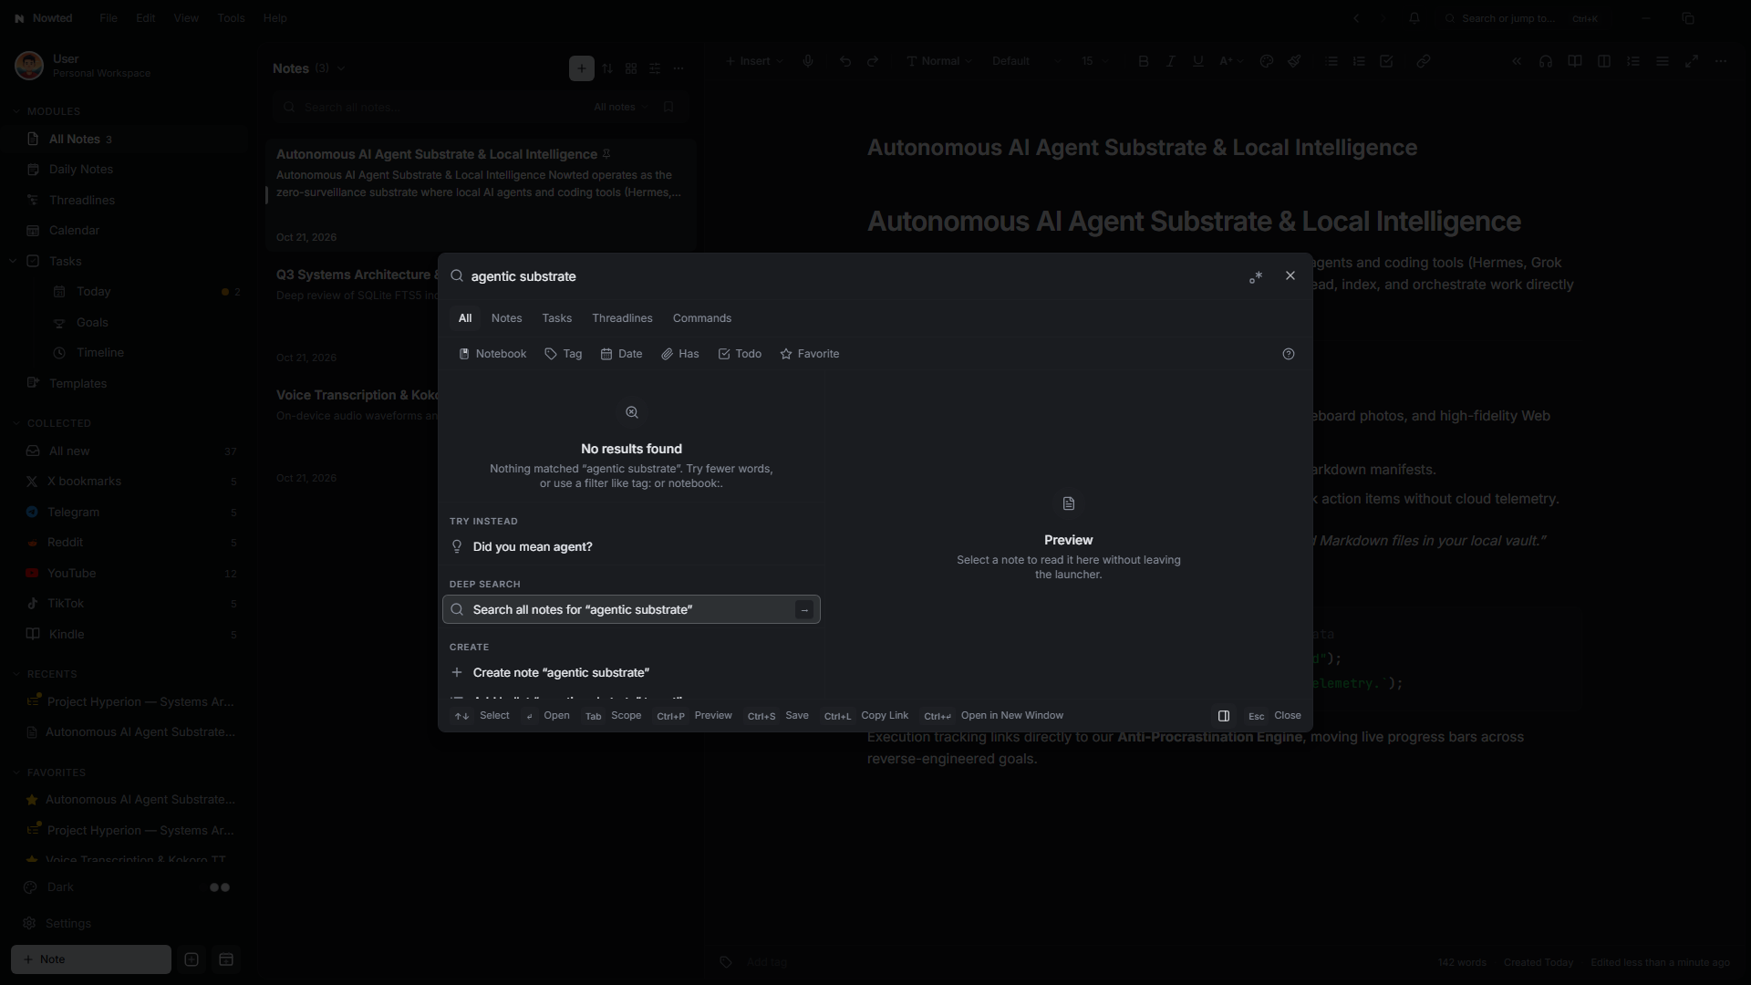
Task: Collapse the MODULES section in sidebar
Action: pyautogui.click(x=16, y=111)
